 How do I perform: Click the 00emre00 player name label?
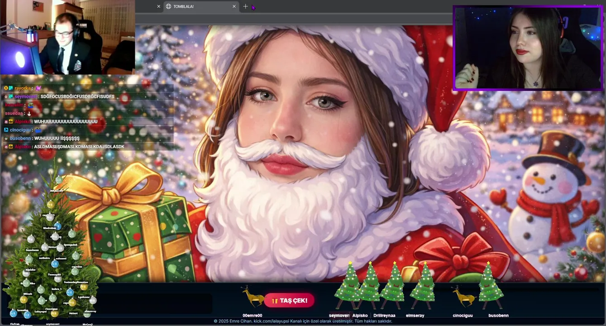tap(252, 316)
